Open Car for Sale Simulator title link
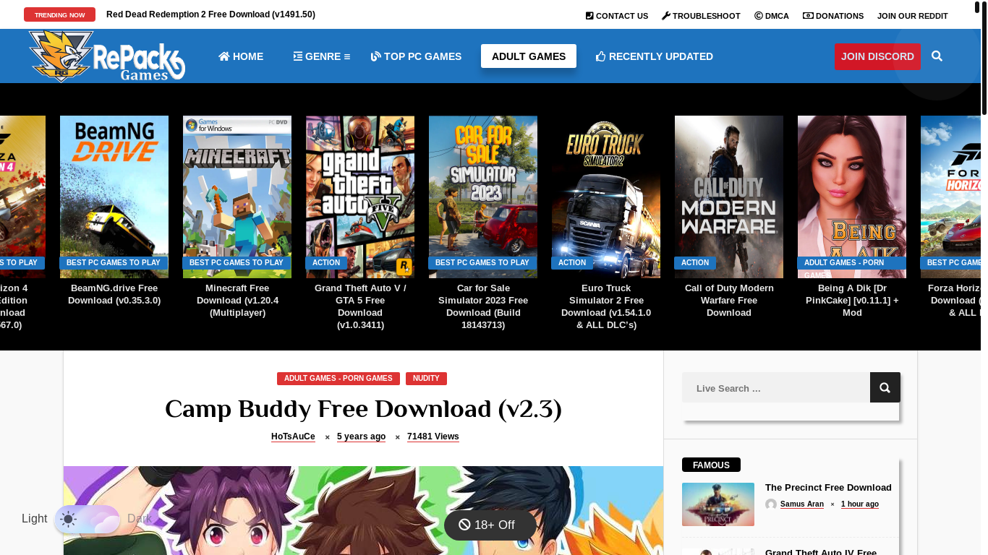Screen dimensions: 988x555 (483, 306)
